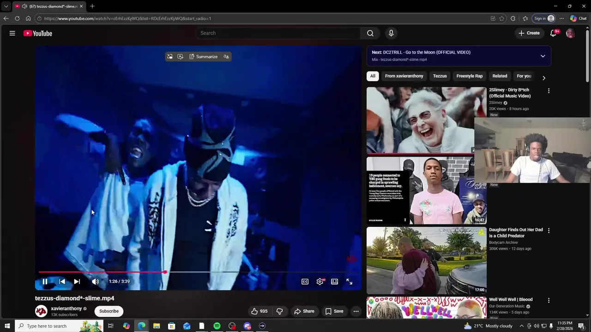
Task: Subscribe to xavieranthony channel
Action: pos(109,311)
